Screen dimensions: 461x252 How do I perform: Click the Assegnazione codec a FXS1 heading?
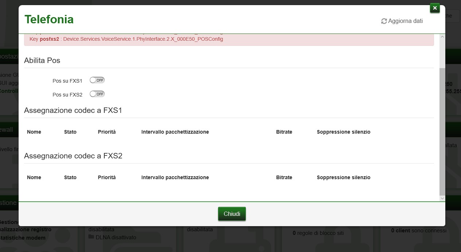pos(73,110)
